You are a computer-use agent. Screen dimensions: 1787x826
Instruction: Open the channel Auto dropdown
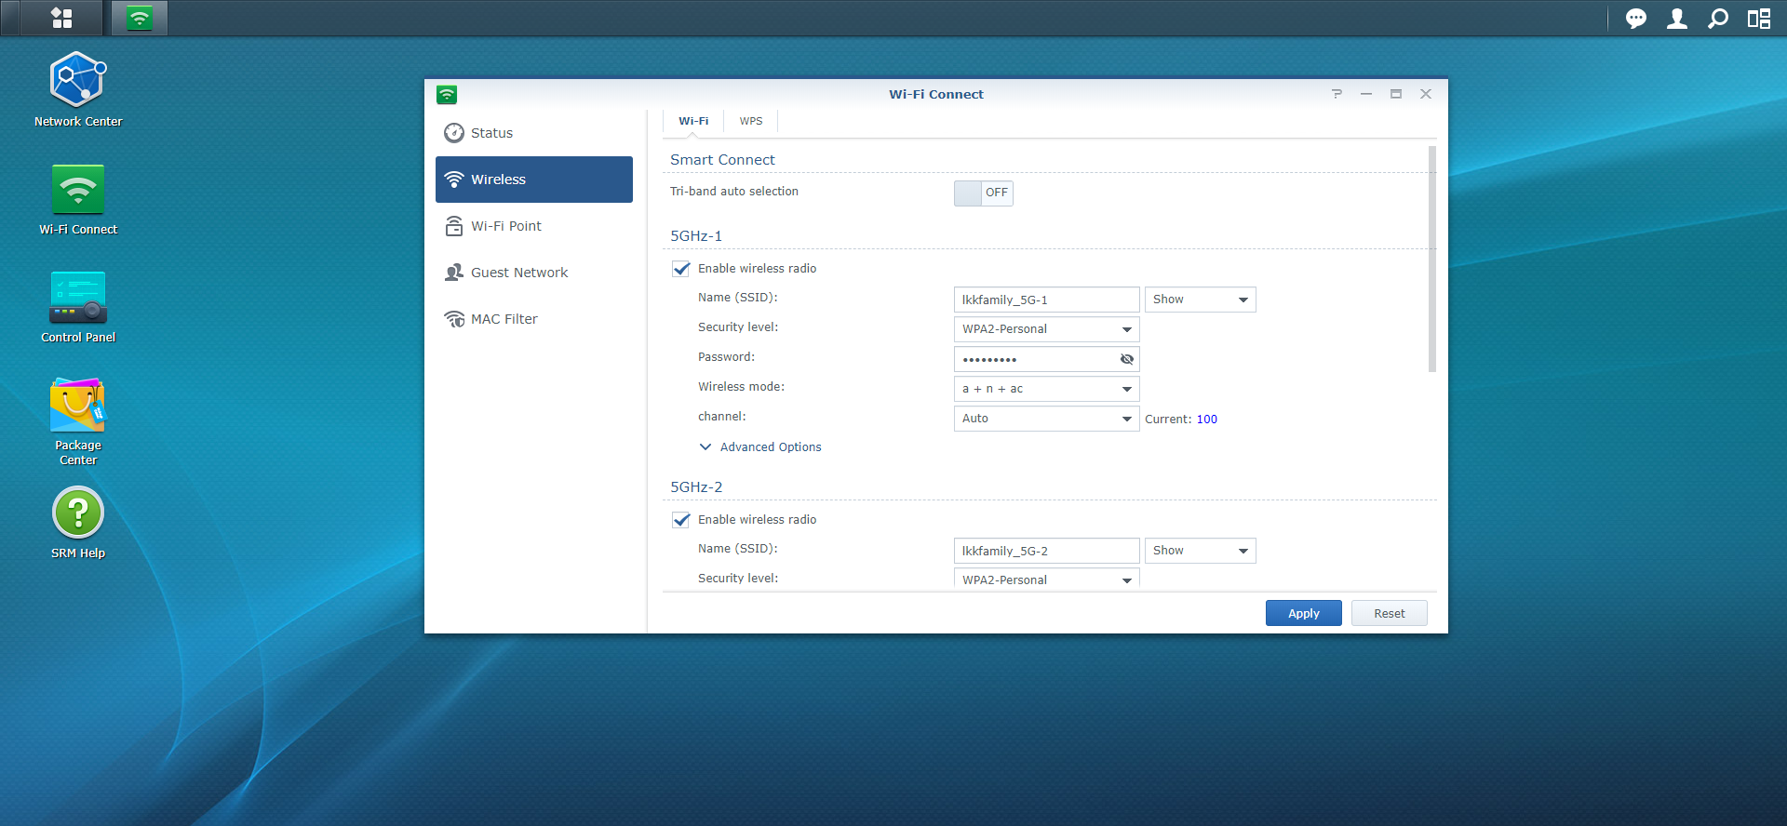1047,419
